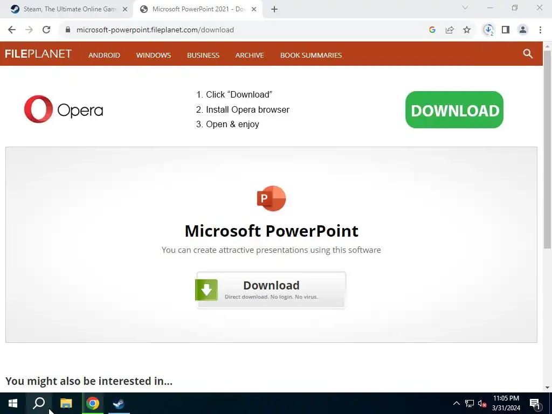The image size is (552, 414).
Task: Click the Opera logo in the ad
Action: click(x=64, y=109)
